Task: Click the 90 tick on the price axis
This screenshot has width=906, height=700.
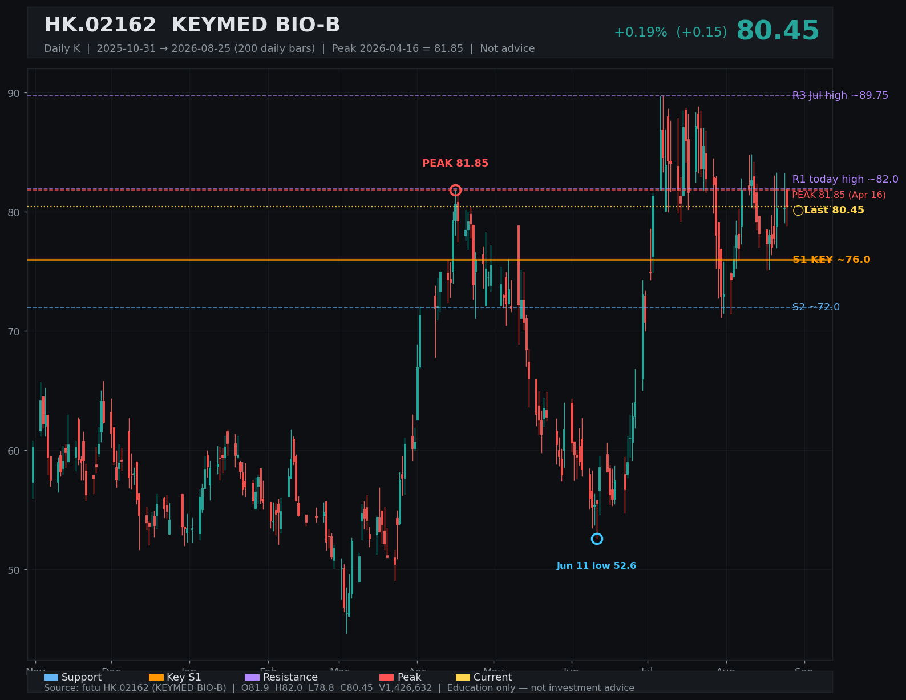Action: (x=14, y=93)
